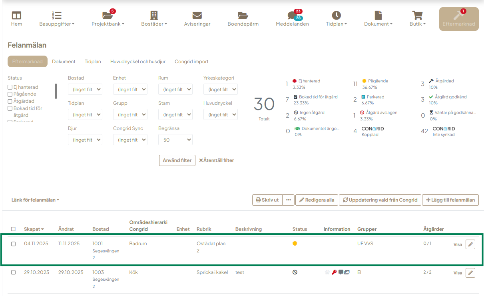This screenshot has height=296, width=484.
Task: Open the Bostad filter dropdown
Action: tap(85, 90)
